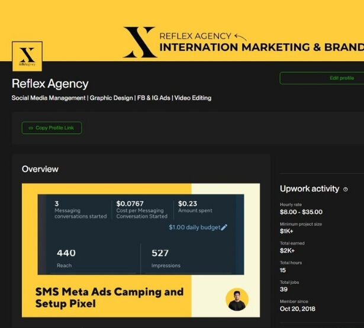The image size is (364, 328).
Task: Open the SMS Meta Ads Camping thumbnail title
Action: tap(109, 297)
